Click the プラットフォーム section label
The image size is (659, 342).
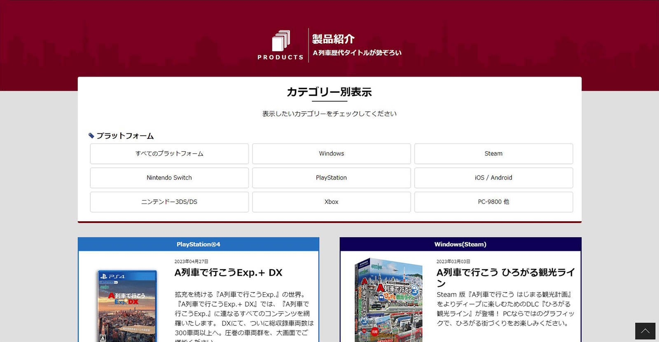[125, 136]
